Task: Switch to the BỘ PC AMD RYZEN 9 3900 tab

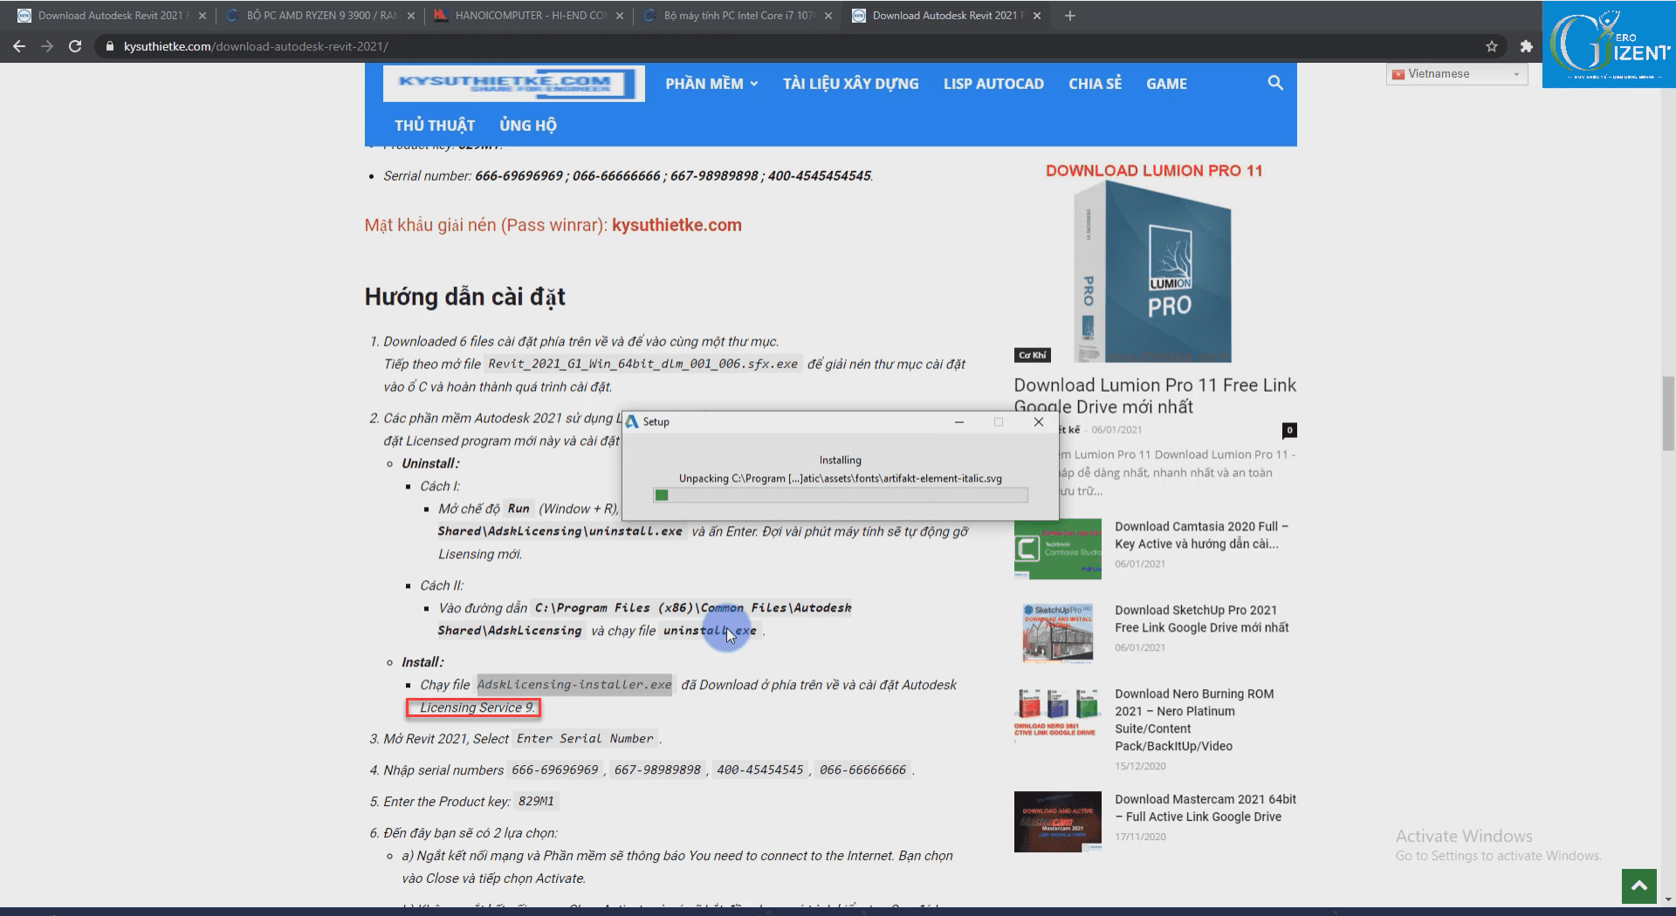Action: tap(320, 16)
